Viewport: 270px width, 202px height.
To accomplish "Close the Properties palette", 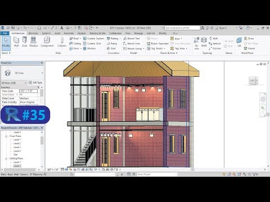I will click(x=42, y=63).
